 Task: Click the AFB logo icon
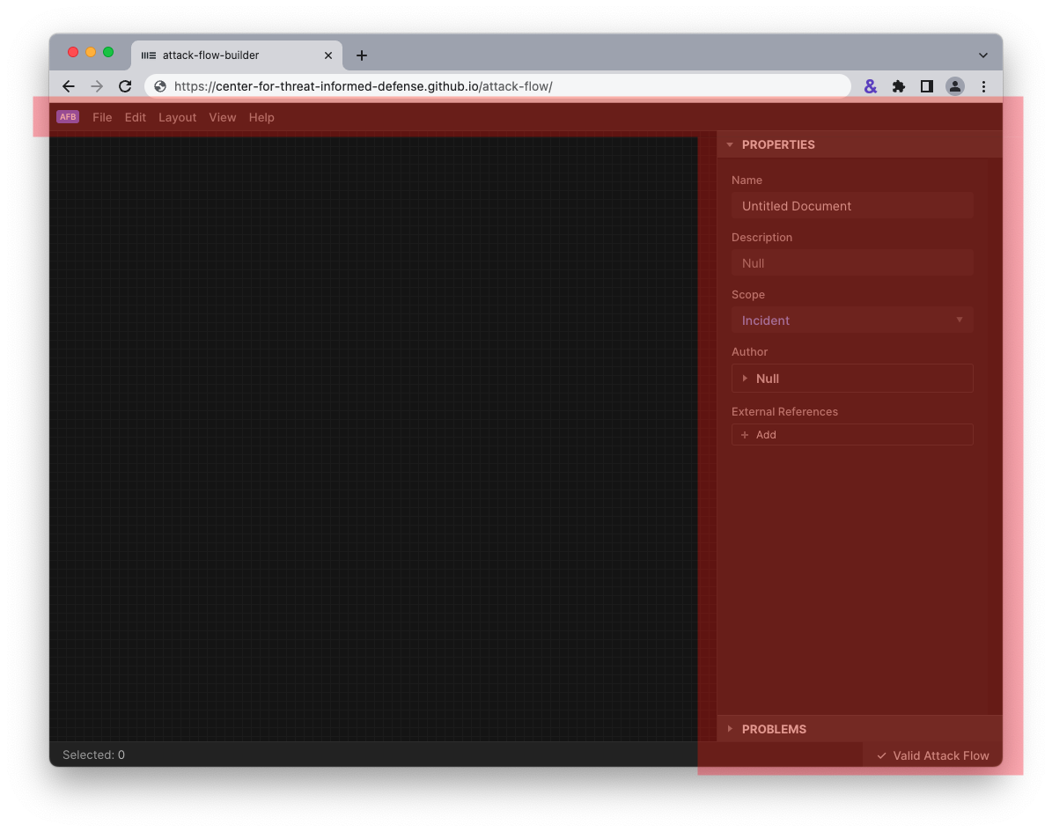[68, 117]
